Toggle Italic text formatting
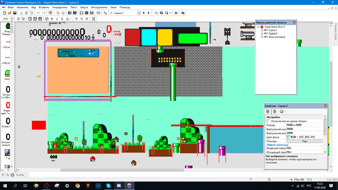The height and width of the screenshot is (190, 338). [x=57, y=19]
